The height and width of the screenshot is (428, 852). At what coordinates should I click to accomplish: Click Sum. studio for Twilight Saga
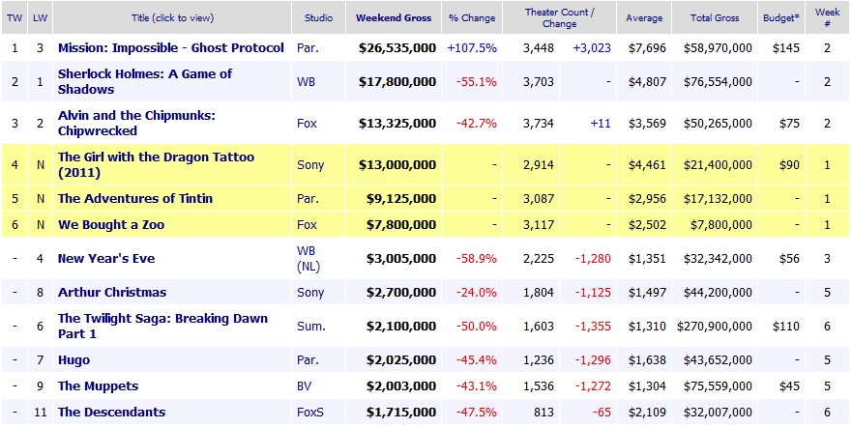pyautogui.click(x=310, y=326)
